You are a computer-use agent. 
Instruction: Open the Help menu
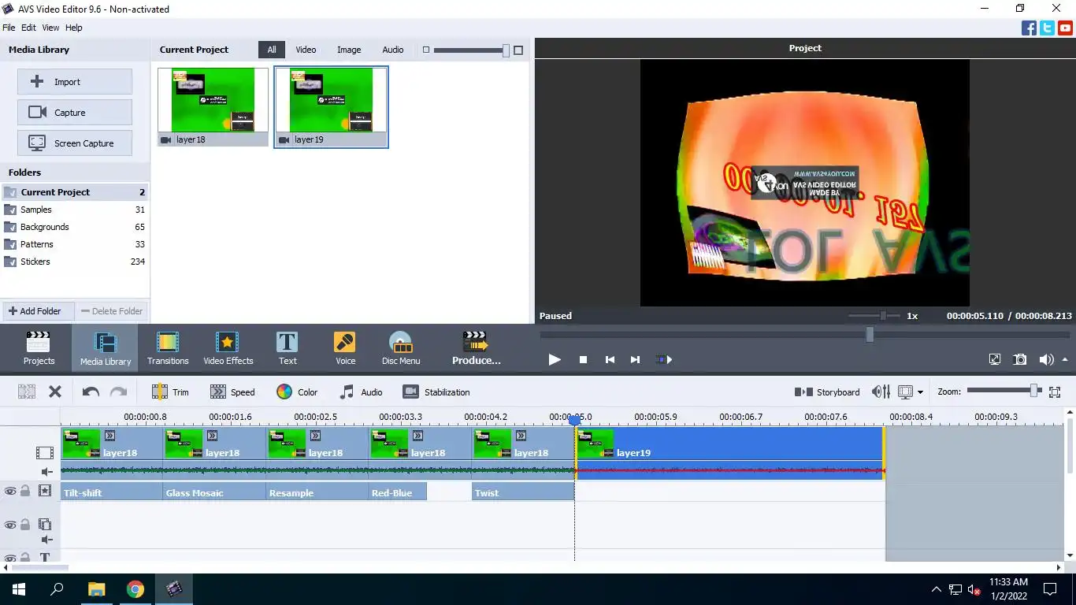(73, 28)
